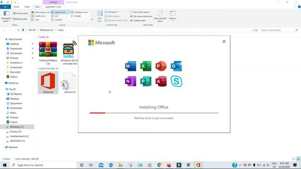Select the Setup.exe Office file

(48, 83)
